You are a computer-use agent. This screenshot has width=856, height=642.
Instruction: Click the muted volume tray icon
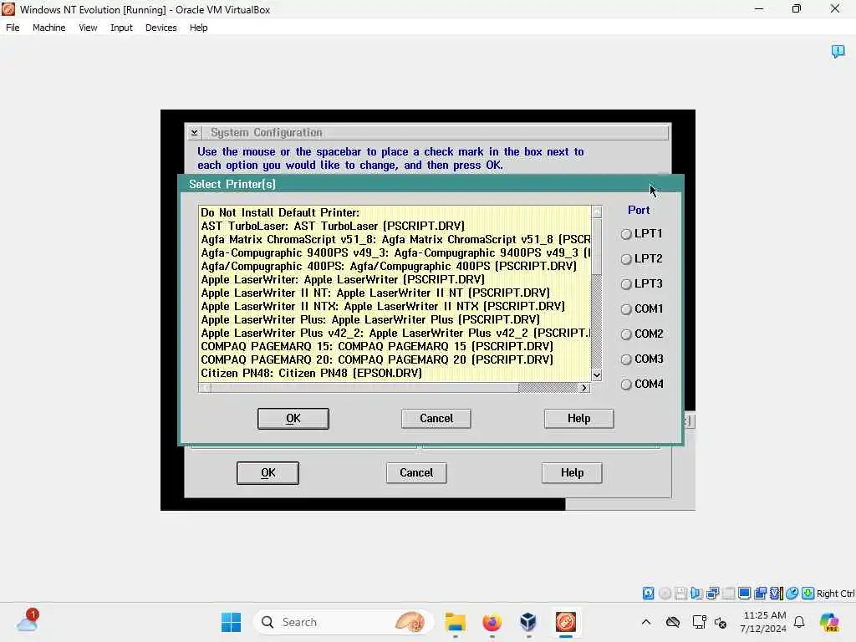pos(721,622)
